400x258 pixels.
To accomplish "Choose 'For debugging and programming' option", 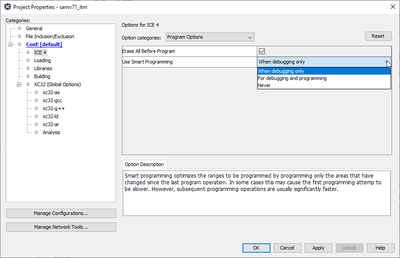I will pos(292,78).
